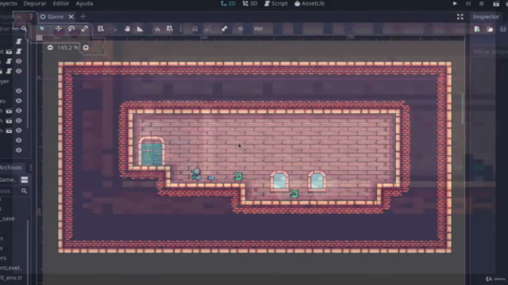Activate the Rotate mode tool
This screenshot has width=508, height=285.
pos(71,28)
